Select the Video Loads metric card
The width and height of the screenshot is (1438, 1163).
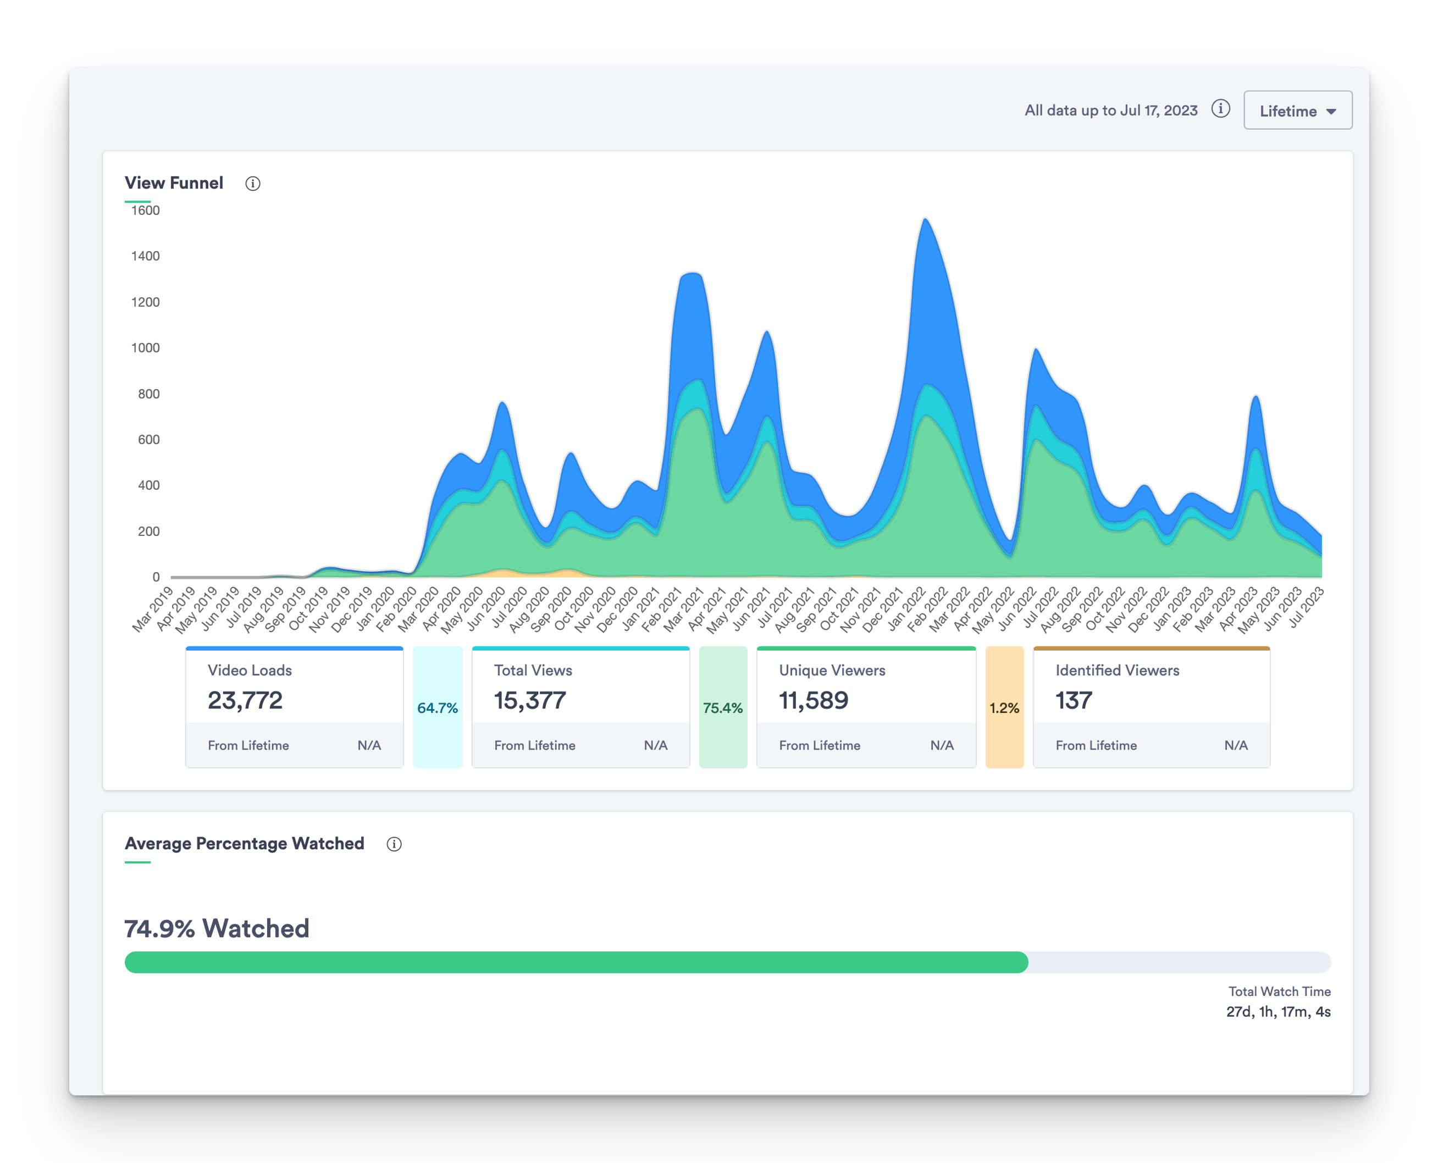pos(294,707)
